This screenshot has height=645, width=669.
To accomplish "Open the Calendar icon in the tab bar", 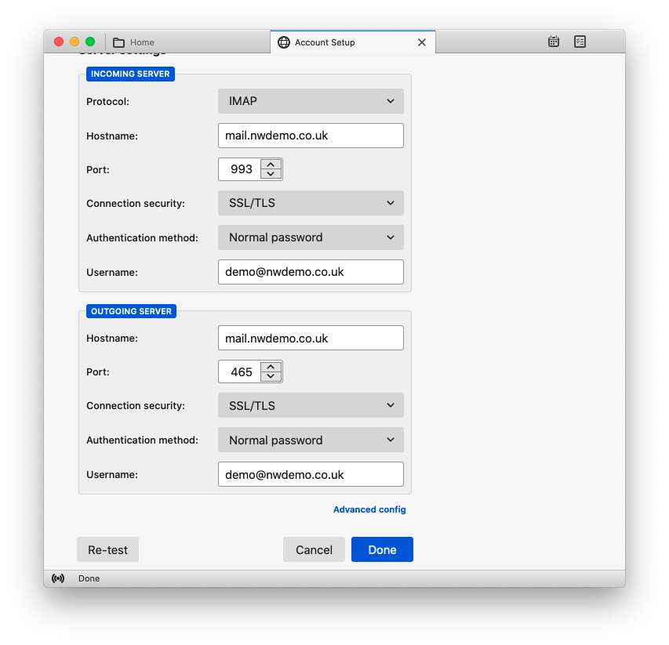I will tap(554, 42).
